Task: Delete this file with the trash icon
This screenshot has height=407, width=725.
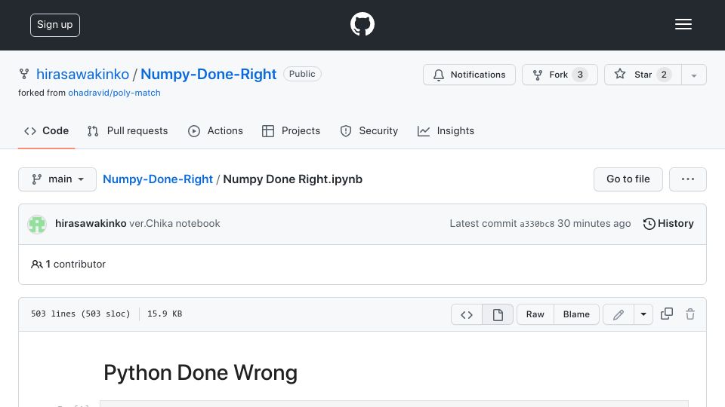Action: click(x=690, y=314)
